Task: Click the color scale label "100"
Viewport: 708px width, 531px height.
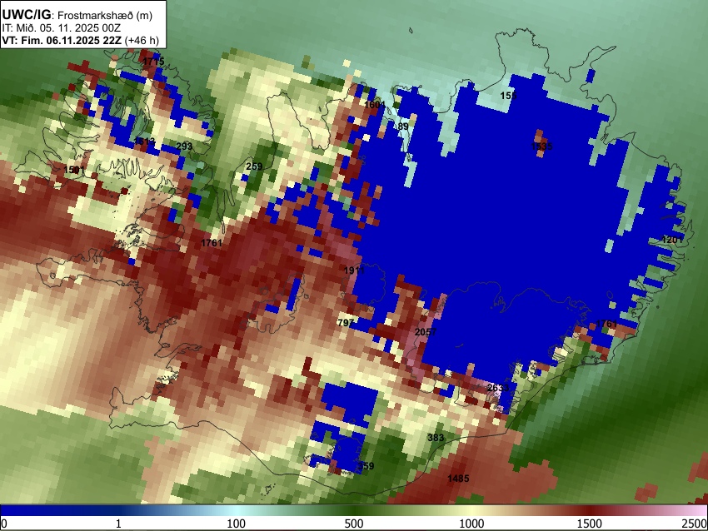Action: (x=237, y=524)
